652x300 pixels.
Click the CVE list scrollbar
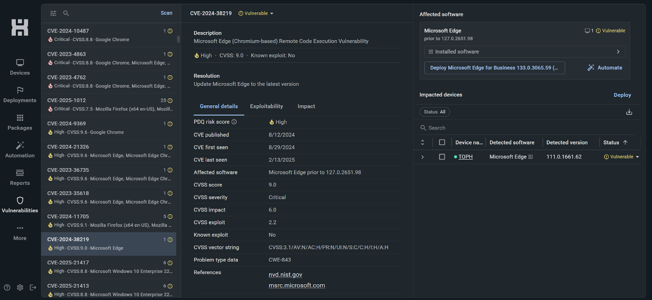[x=178, y=39]
